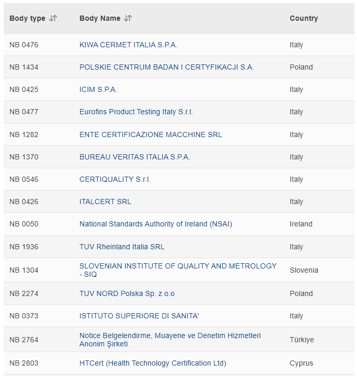Image resolution: width=357 pixels, height=376 pixels.
Task: Click Italy in the NB 0425 row
Action: (x=296, y=89)
